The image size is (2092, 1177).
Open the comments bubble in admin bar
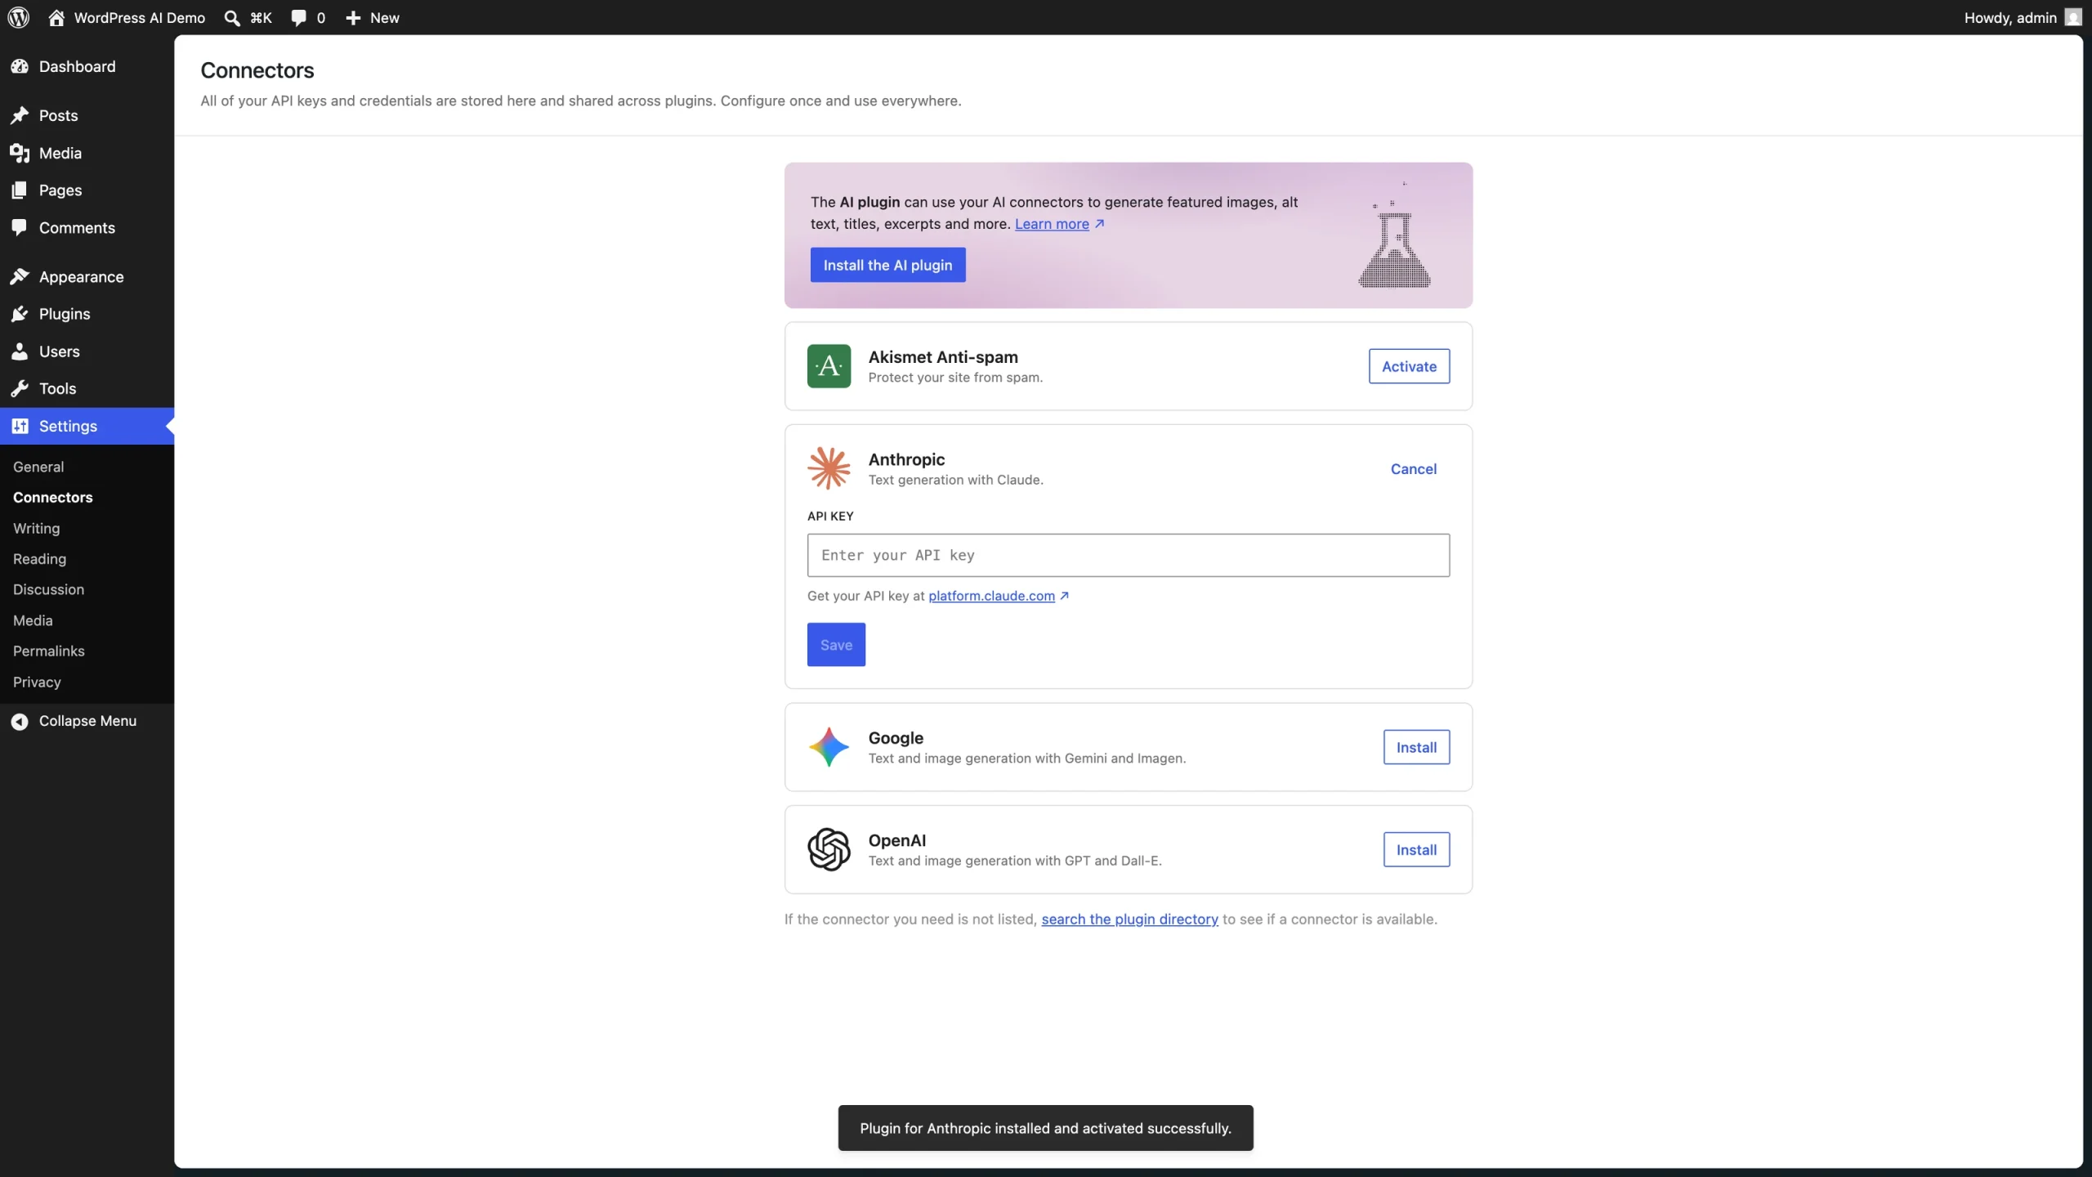coord(298,18)
